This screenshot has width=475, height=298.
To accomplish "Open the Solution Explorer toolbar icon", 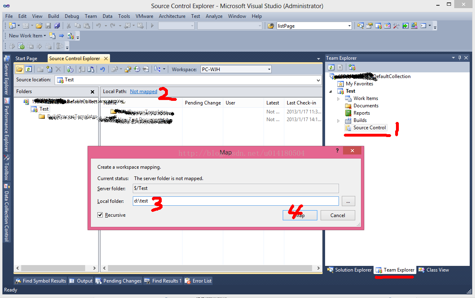I will click(x=361, y=26).
